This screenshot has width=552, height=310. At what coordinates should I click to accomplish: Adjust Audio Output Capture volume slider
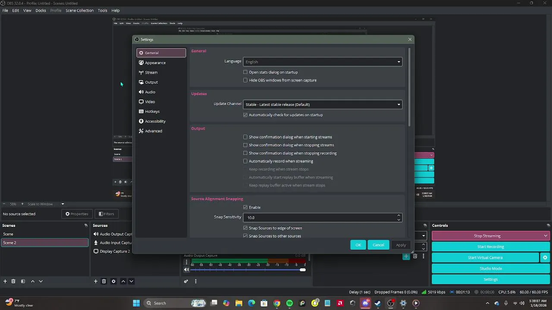point(248,270)
